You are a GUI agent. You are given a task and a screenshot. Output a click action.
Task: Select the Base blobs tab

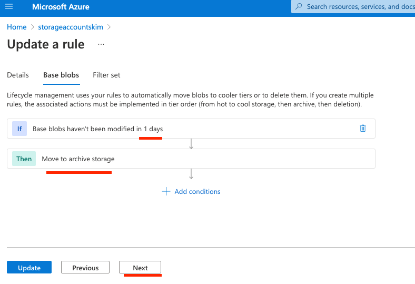[x=61, y=75]
